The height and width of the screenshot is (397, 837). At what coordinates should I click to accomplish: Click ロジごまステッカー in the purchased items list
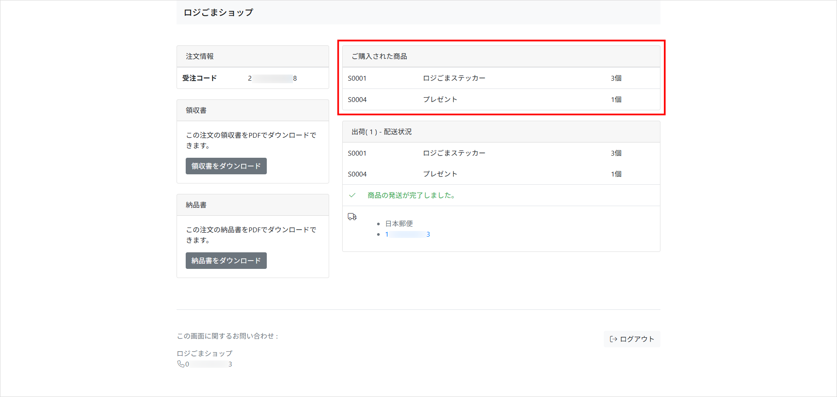pos(454,78)
